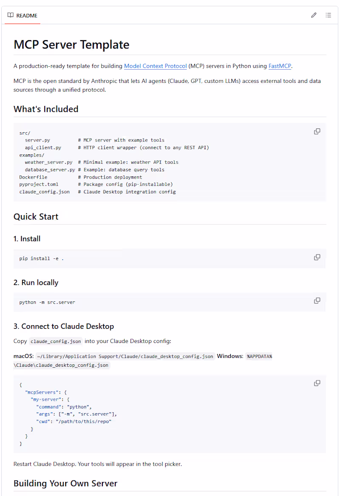
Task: Click the macOS Claude config path code
Action: pos(125,356)
